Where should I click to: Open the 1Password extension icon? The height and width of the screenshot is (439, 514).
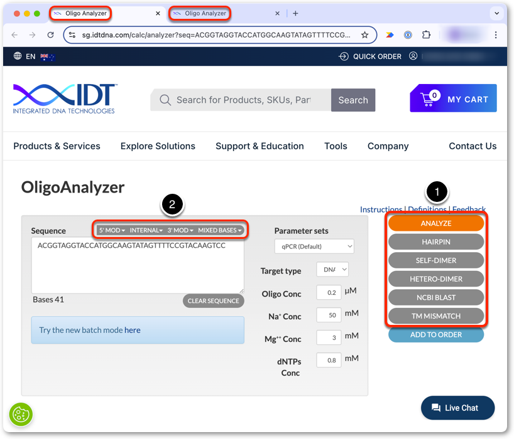(x=408, y=34)
